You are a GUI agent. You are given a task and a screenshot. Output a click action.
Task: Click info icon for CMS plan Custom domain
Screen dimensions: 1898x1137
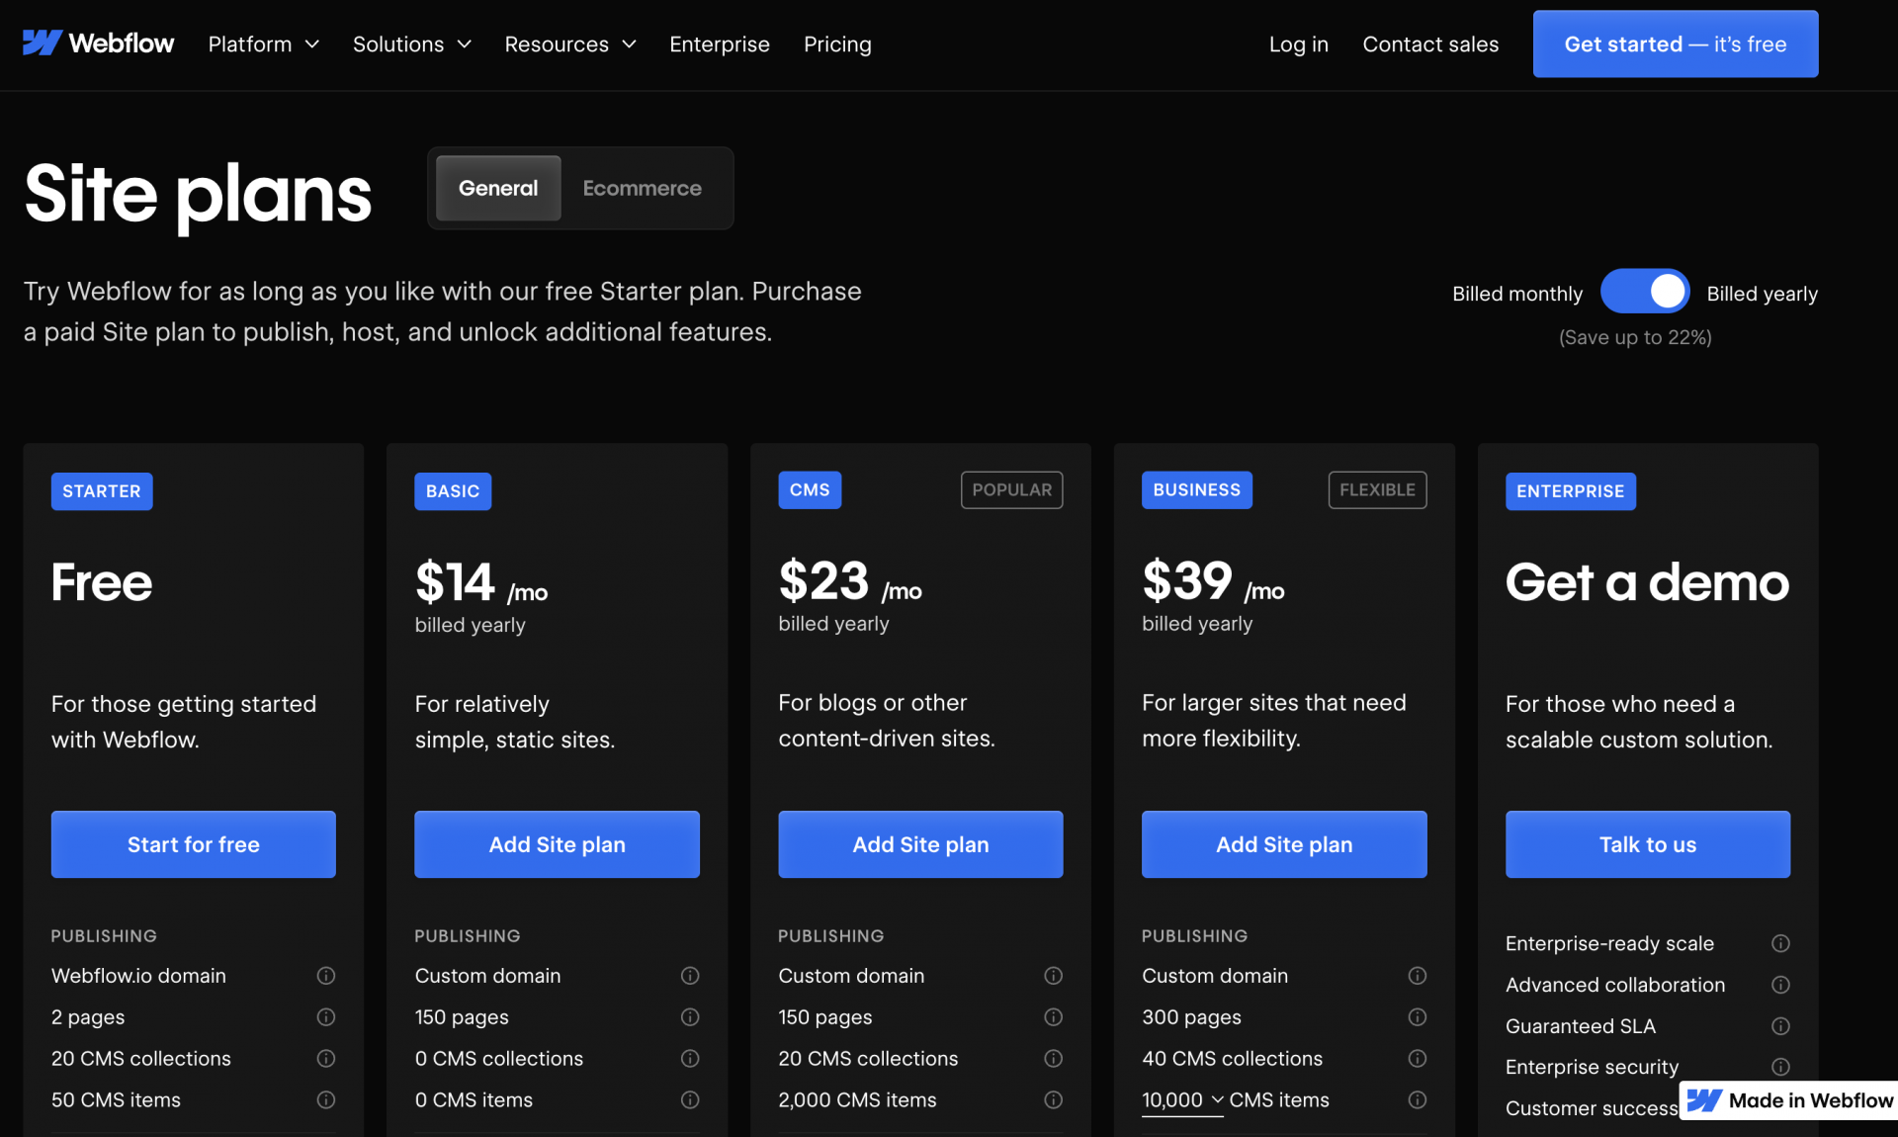pyautogui.click(x=1054, y=976)
